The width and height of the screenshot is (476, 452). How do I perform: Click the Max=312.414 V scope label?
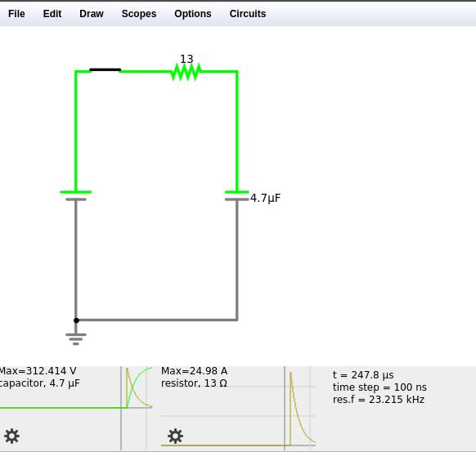pos(38,371)
